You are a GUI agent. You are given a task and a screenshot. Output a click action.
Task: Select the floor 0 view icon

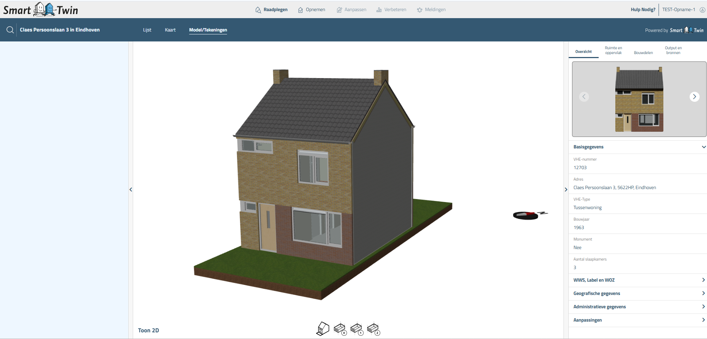pos(340,329)
